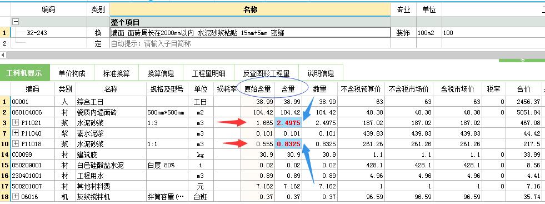Image resolution: width=545 pixels, height=204 pixels.
Task: Select the 100m2 unit cell
Action: click(x=429, y=33)
